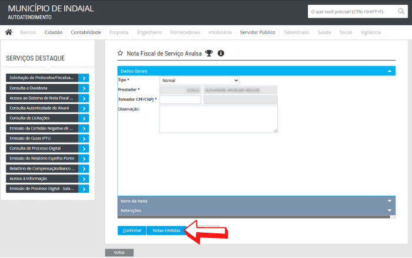Open the Cidadão menu tab
The image size is (412, 258).
pyautogui.click(x=53, y=32)
